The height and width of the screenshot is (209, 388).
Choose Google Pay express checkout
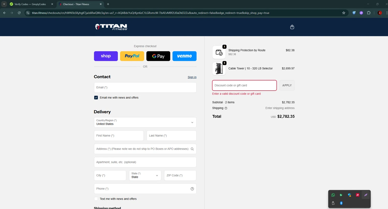pyautogui.click(x=158, y=56)
